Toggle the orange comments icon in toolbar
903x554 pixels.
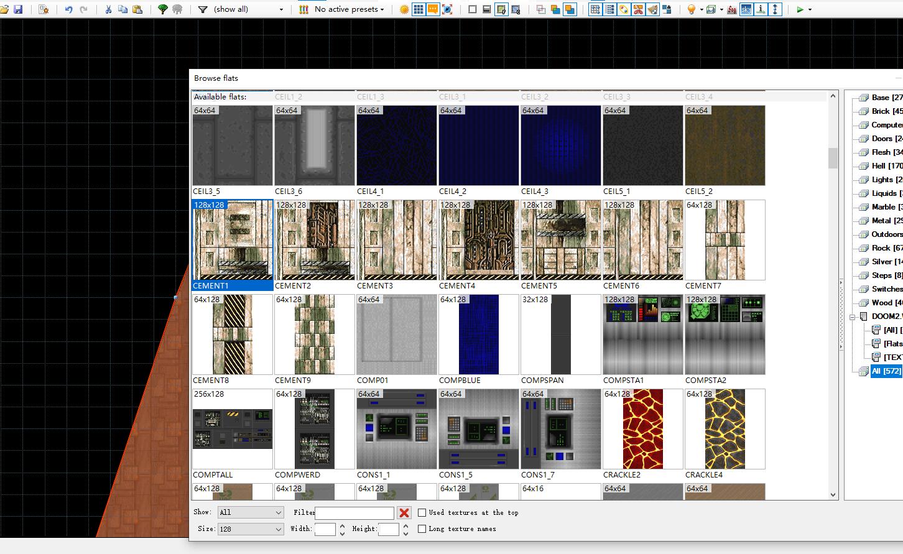tap(433, 9)
